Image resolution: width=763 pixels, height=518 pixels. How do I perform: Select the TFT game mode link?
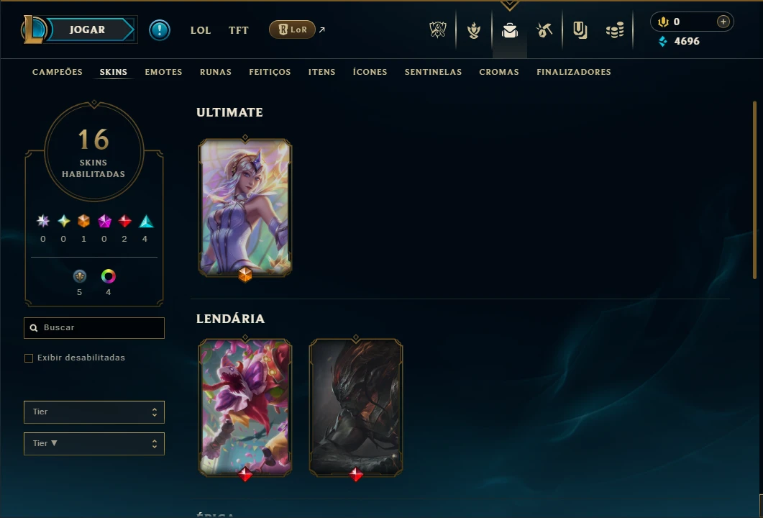pyautogui.click(x=239, y=30)
